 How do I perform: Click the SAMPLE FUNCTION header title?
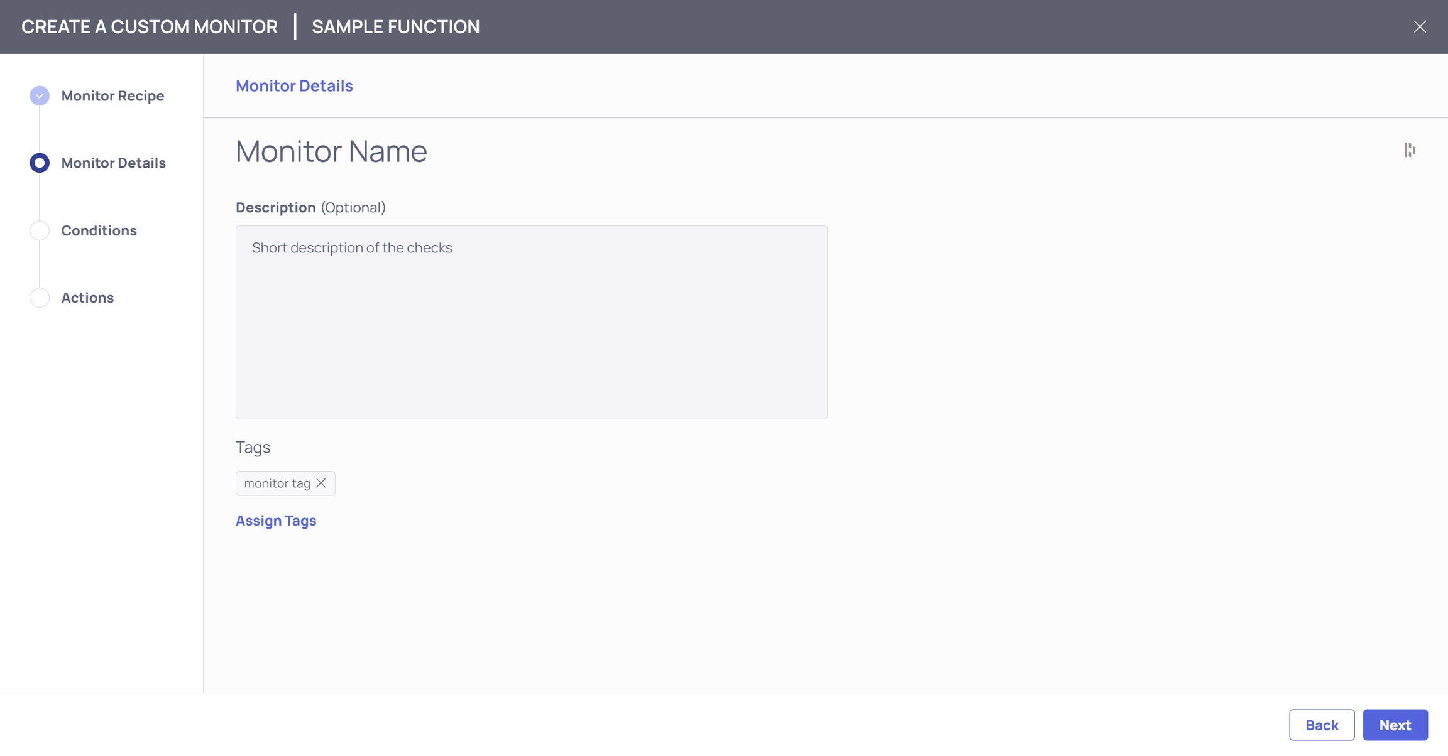395,26
